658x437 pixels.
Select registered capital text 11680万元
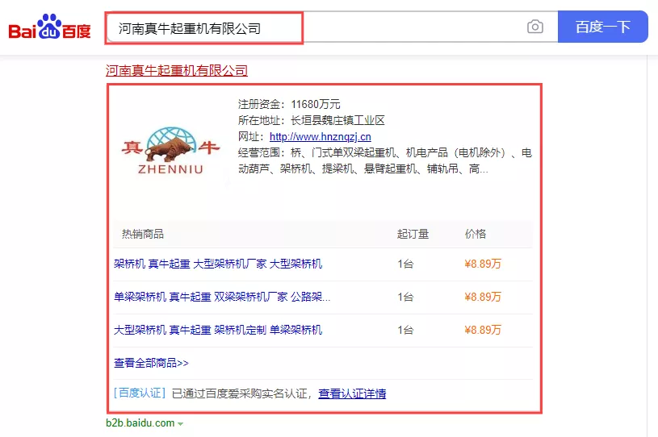pos(316,104)
